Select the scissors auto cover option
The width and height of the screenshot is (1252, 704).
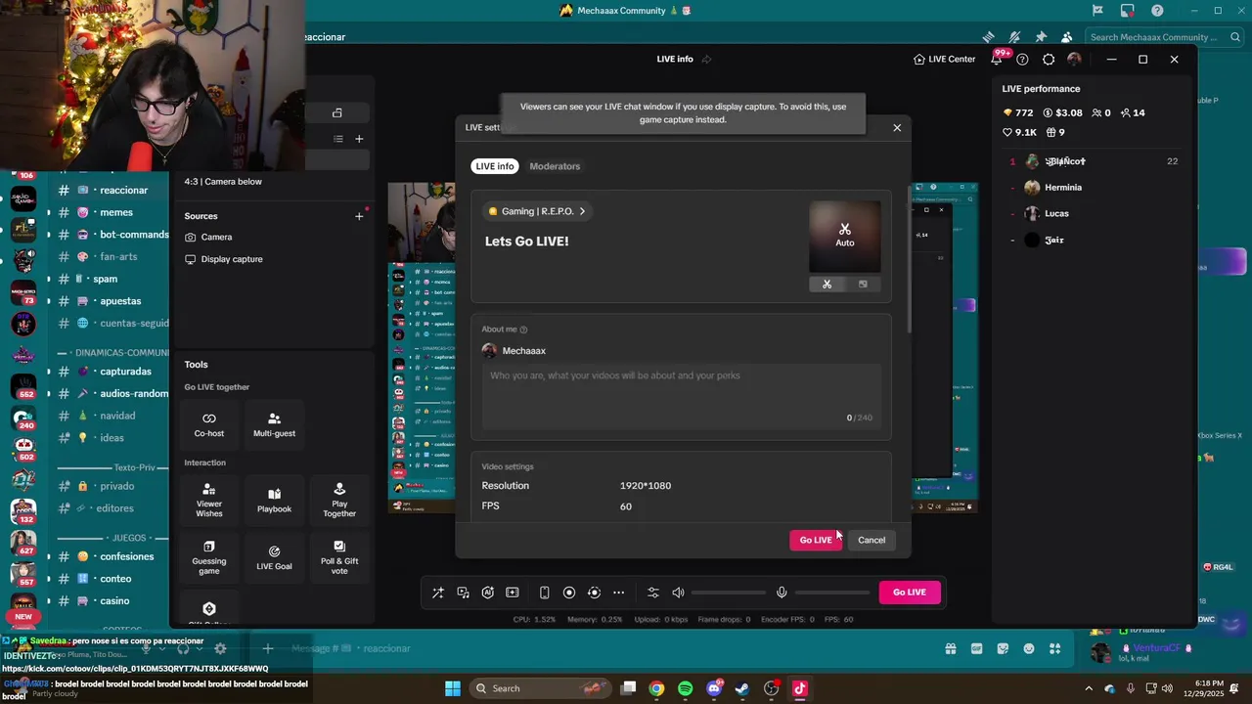pyautogui.click(x=827, y=284)
